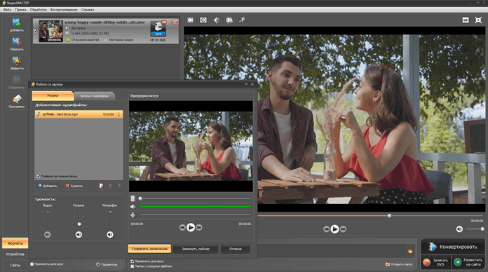Click the Конвертировать button
The image size is (488, 272).
[x=453, y=247]
